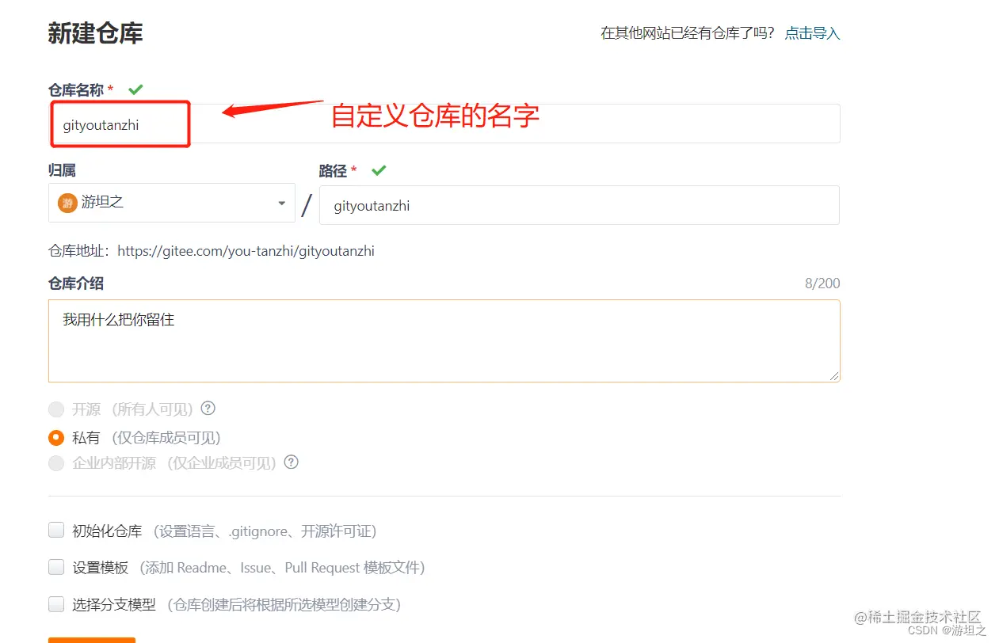This screenshot has width=999, height=643.
Task: Click the orange 游 avatar icon
Action: pos(67,203)
